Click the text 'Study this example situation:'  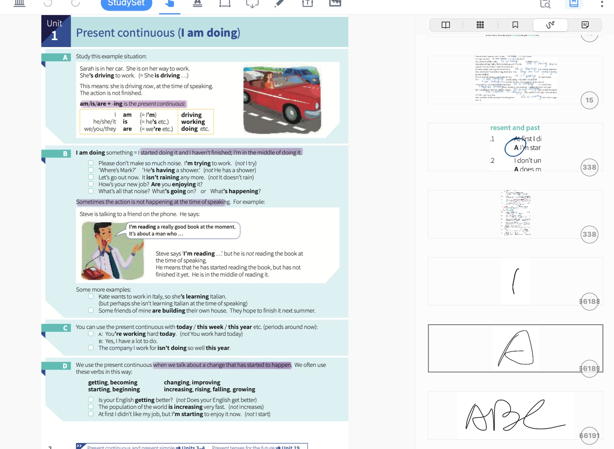[x=111, y=56]
